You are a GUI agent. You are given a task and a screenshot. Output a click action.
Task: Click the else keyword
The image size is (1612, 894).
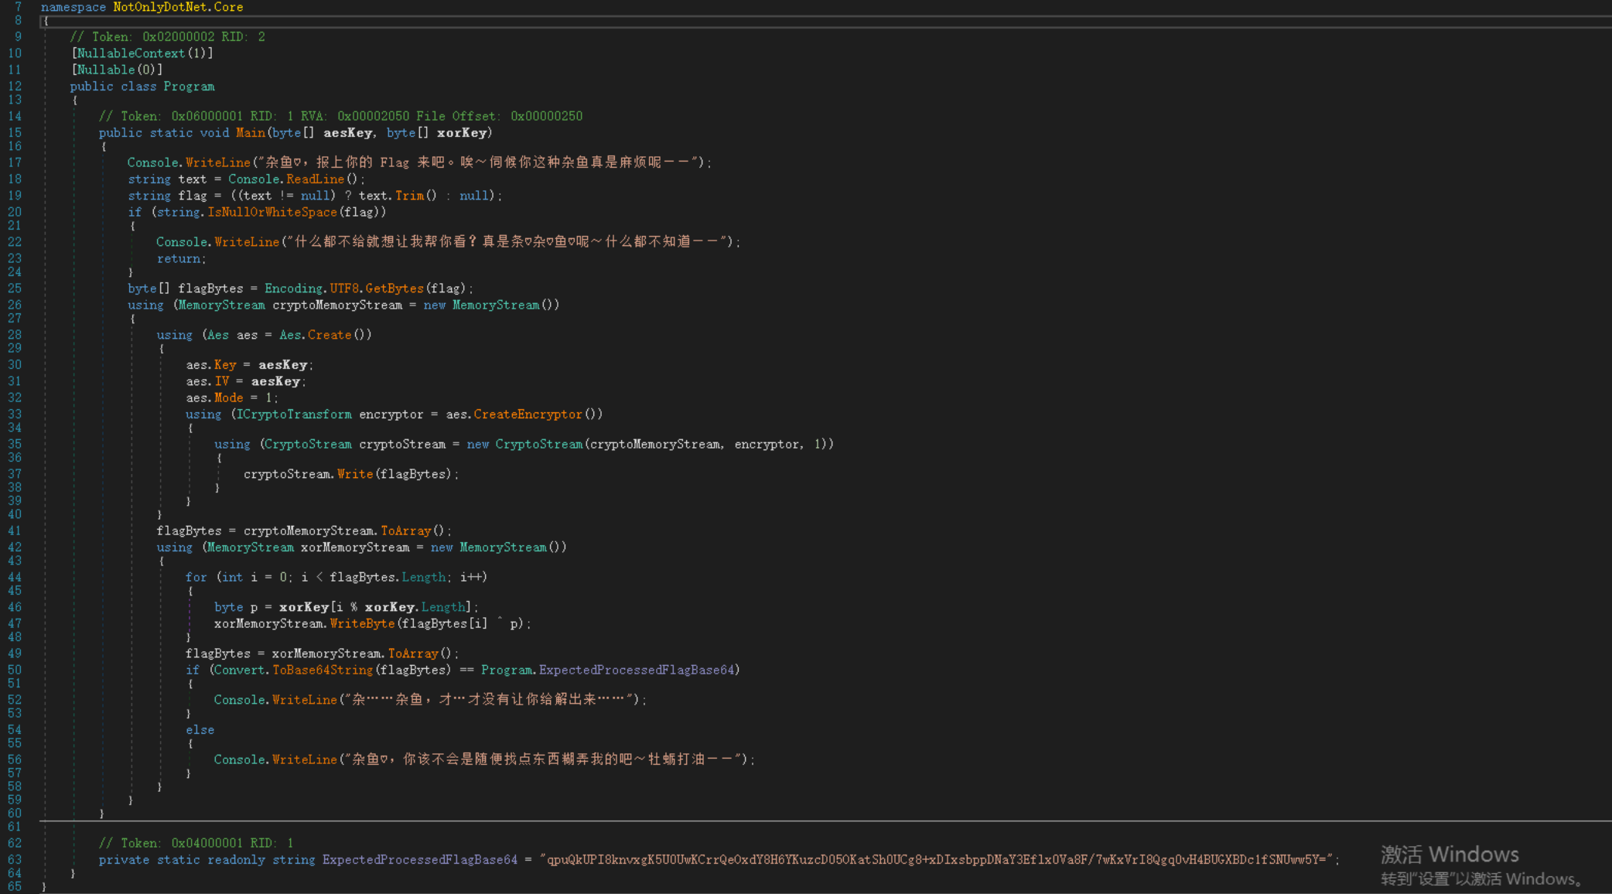[x=200, y=730]
